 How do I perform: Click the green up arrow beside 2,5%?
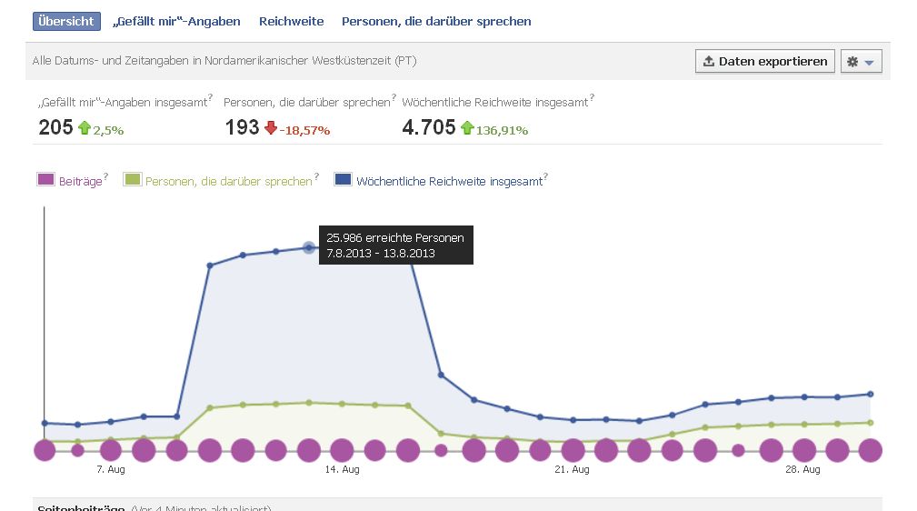[x=85, y=128]
